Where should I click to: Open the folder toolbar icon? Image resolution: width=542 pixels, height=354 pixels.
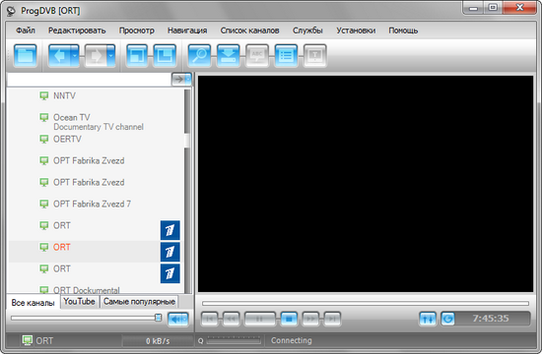[26, 55]
